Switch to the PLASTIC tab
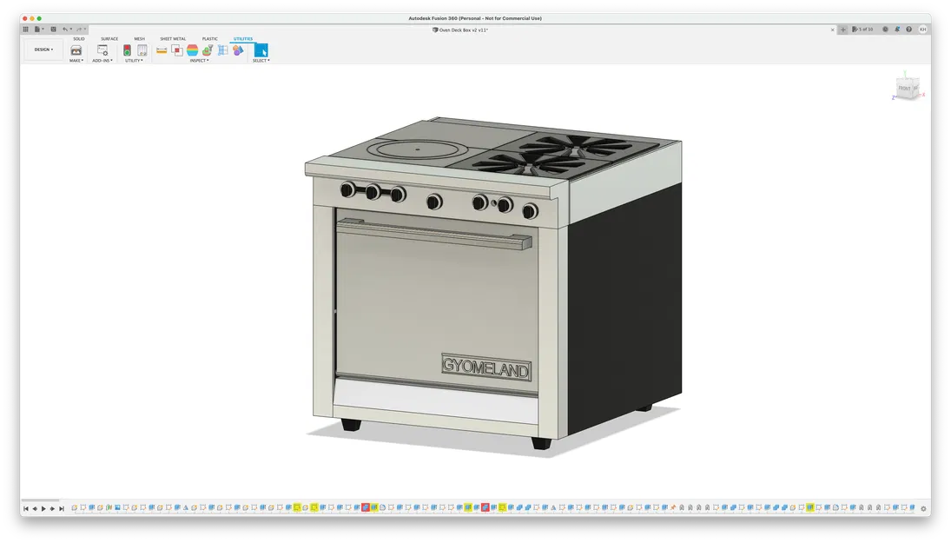The width and height of the screenshot is (951, 543). pos(210,39)
